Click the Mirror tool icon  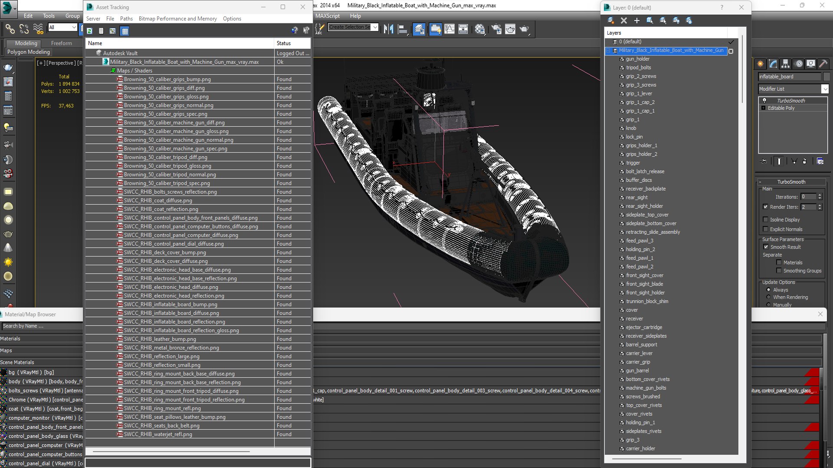point(388,29)
